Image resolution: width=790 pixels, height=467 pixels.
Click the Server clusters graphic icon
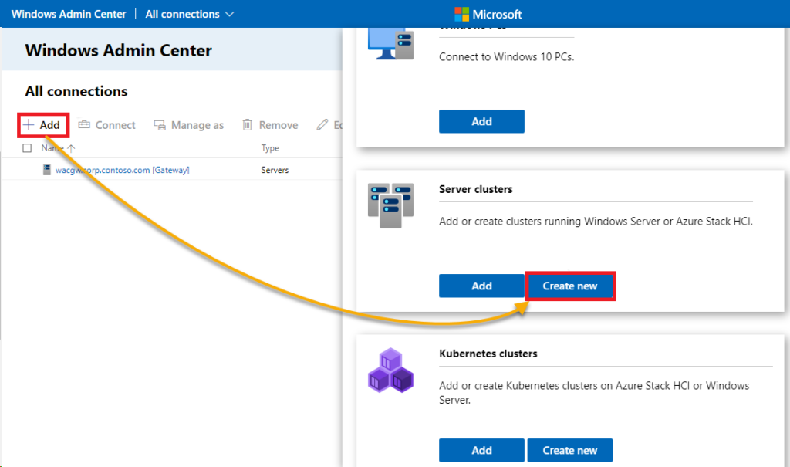click(390, 205)
